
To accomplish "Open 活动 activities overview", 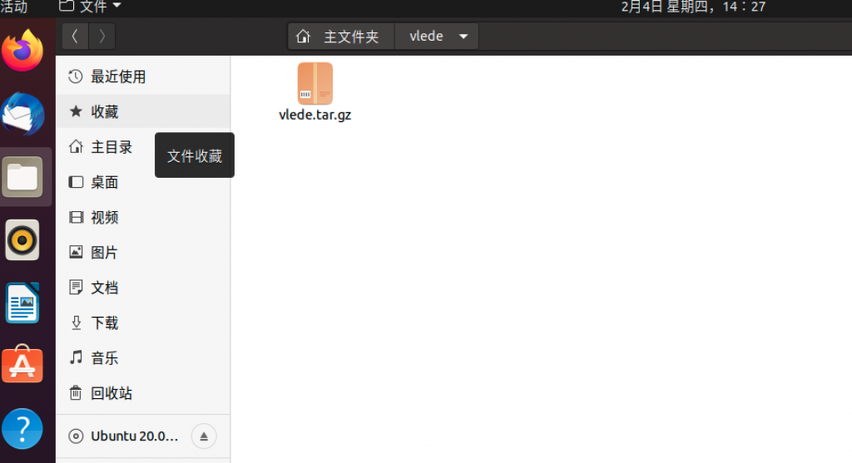I will click(x=13, y=7).
